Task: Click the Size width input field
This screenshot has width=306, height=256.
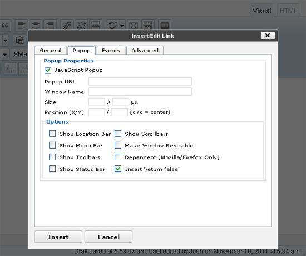Action: point(97,102)
